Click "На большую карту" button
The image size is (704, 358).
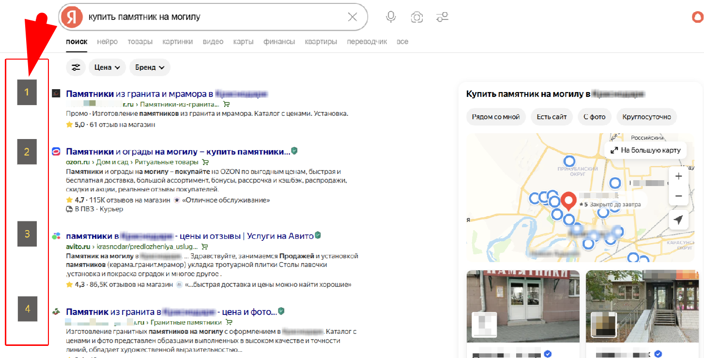tap(645, 150)
